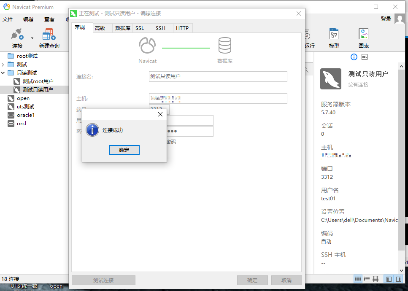Viewport: 408px width, 291px height.
Task: Click the 取消 button
Action: (x=286, y=280)
